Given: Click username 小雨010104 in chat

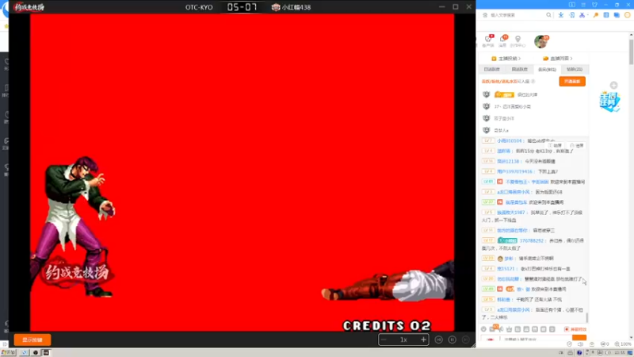Looking at the screenshot, I should (x=510, y=141).
